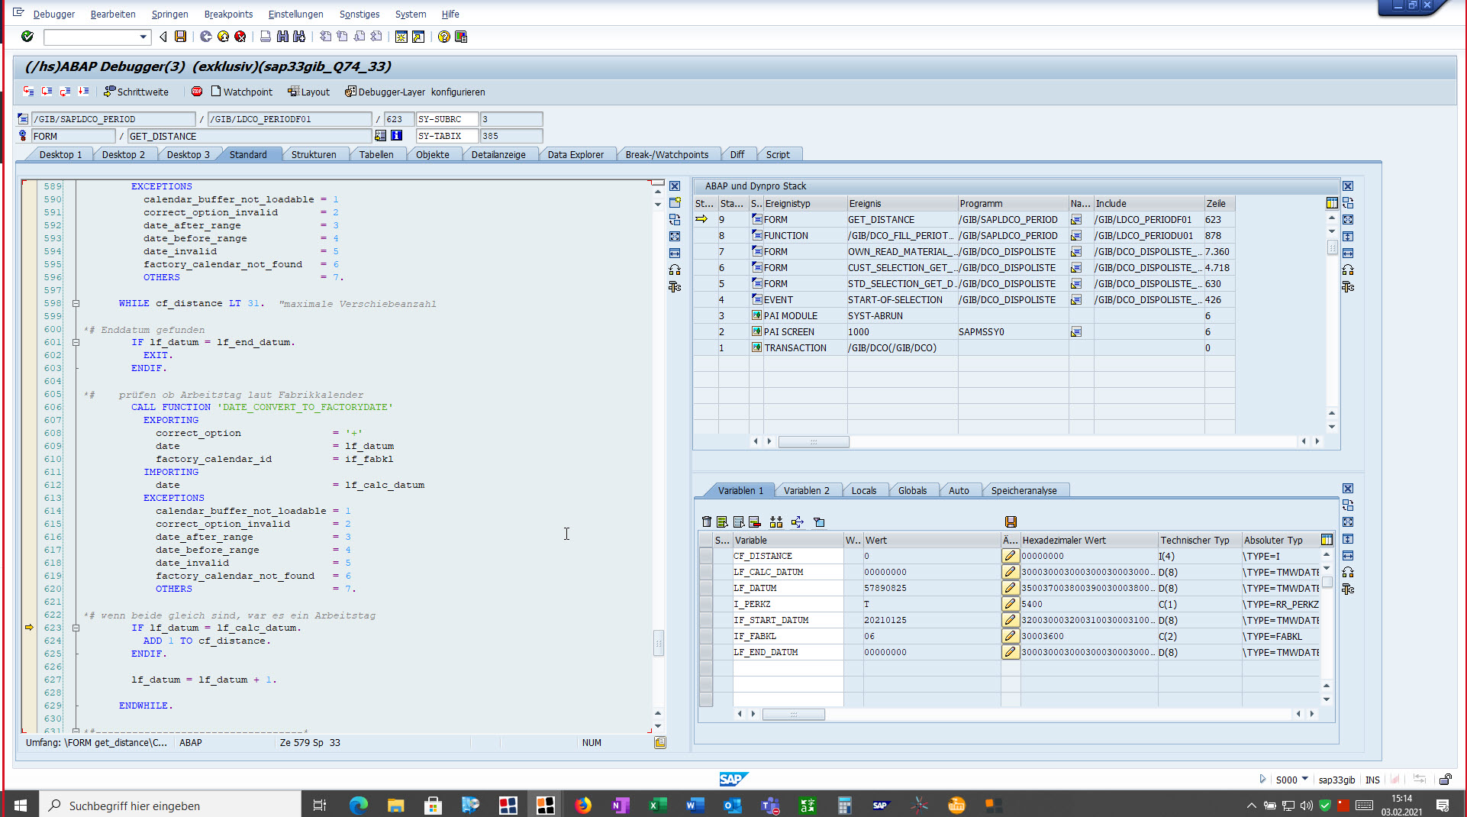The image size is (1467, 817).
Task: Click the variables table horizontal scrollbar thumb
Action: click(x=793, y=715)
